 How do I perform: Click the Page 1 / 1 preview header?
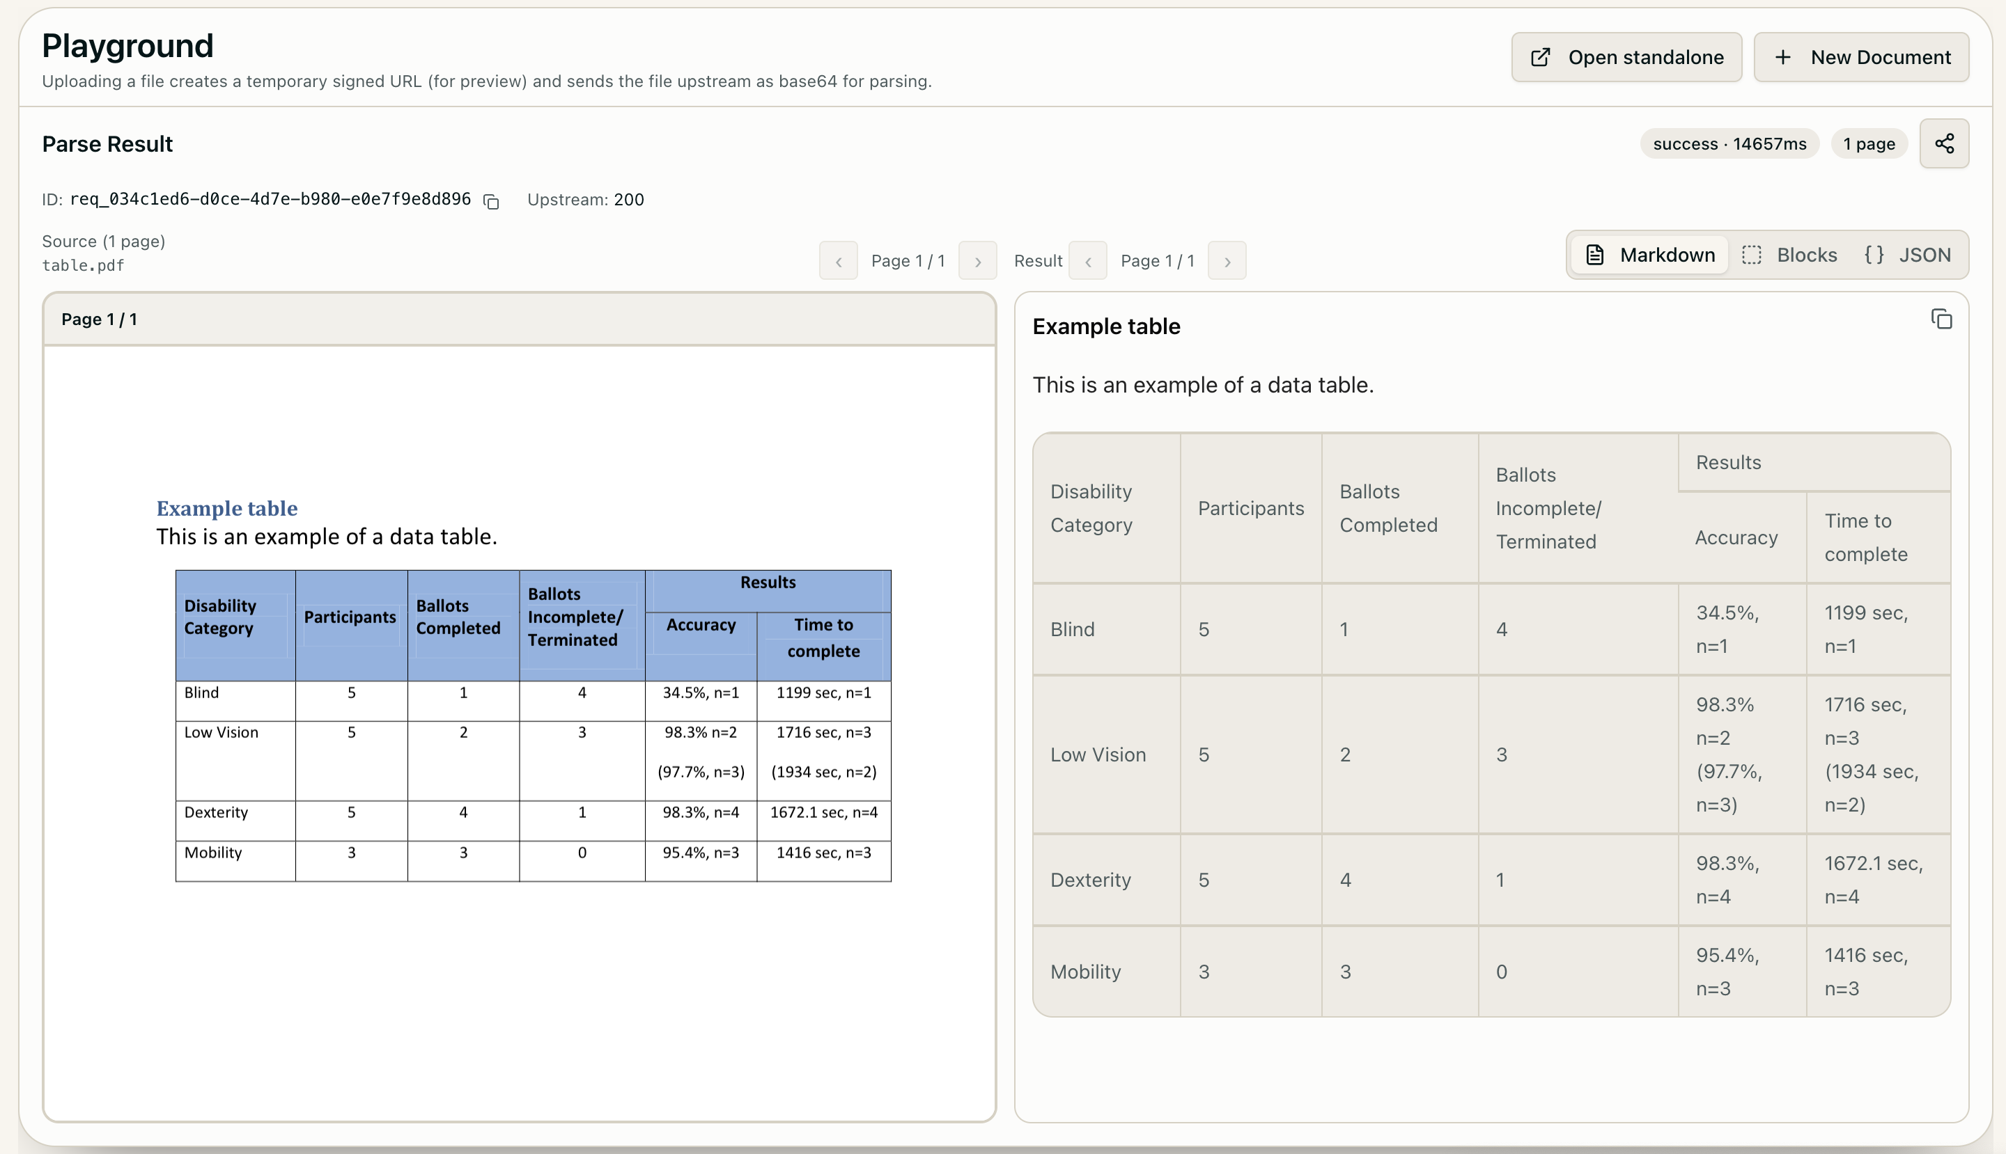click(99, 319)
